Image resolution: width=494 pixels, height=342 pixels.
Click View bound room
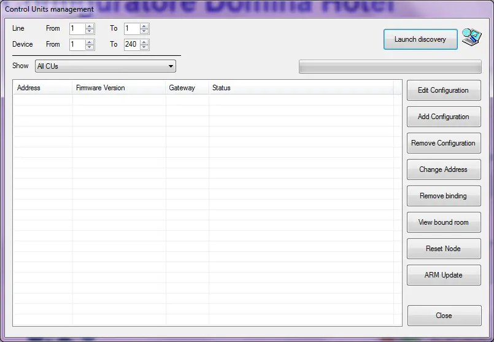point(444,222)
